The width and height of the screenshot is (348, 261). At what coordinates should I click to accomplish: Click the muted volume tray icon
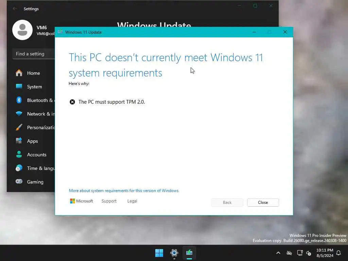[309, 253]
